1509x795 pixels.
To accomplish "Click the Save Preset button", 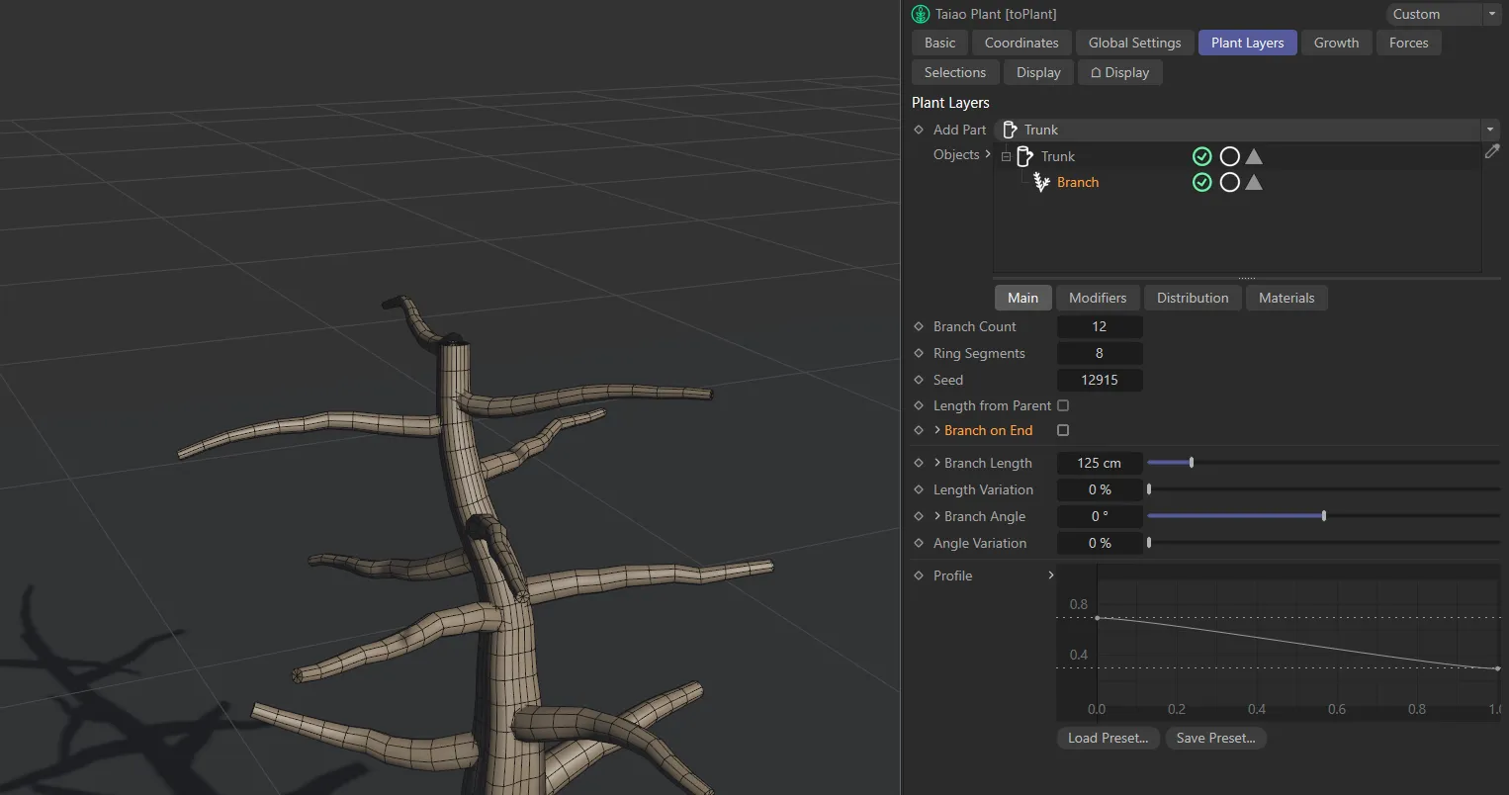I will click(x=1215, y=738).
